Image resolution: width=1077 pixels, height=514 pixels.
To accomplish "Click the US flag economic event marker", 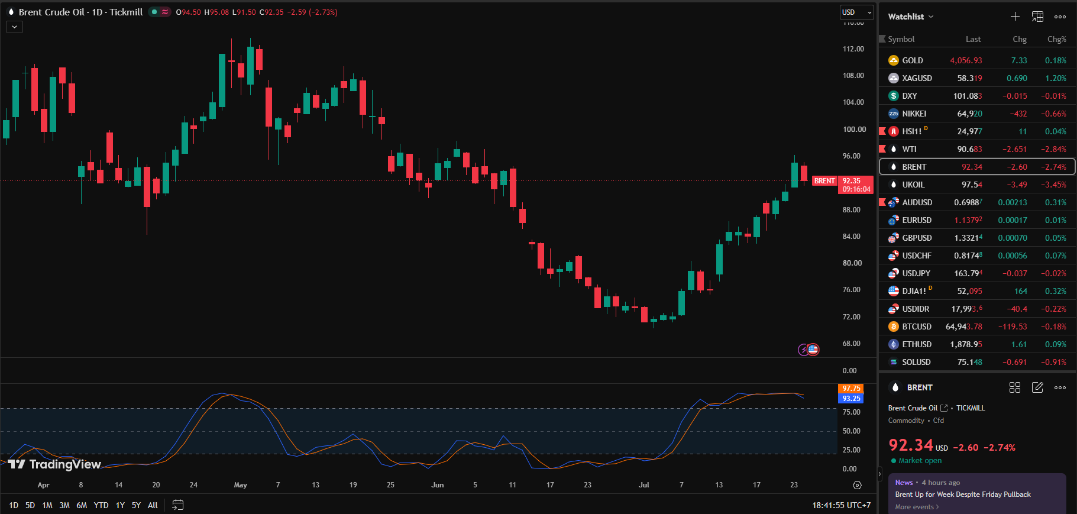I will point(813,350).
